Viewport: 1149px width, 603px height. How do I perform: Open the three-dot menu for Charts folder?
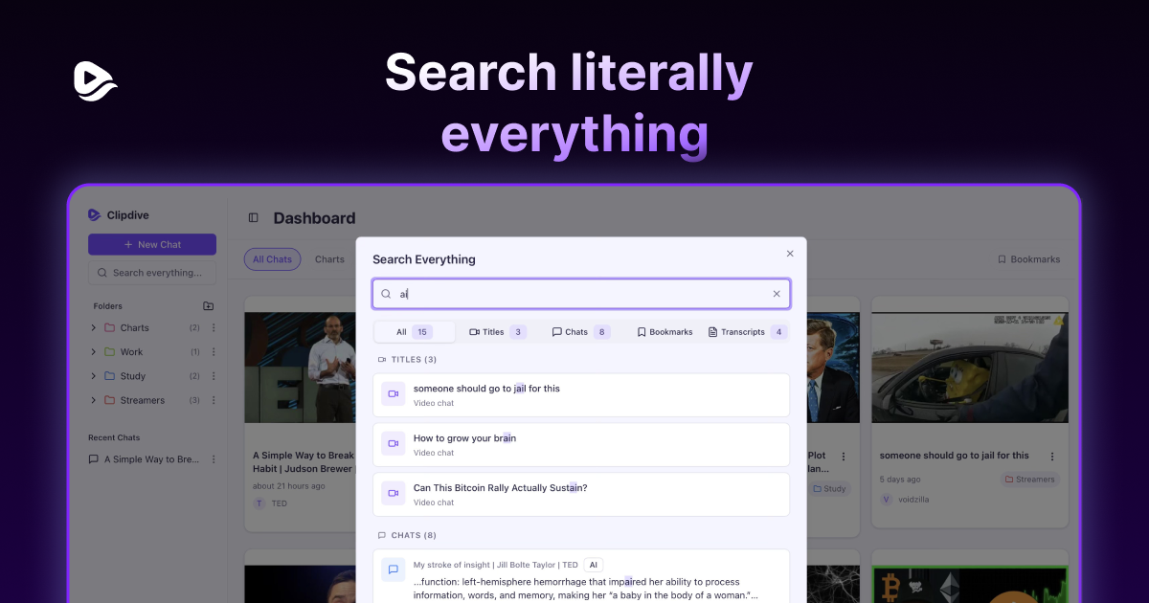tap(214, 328)
